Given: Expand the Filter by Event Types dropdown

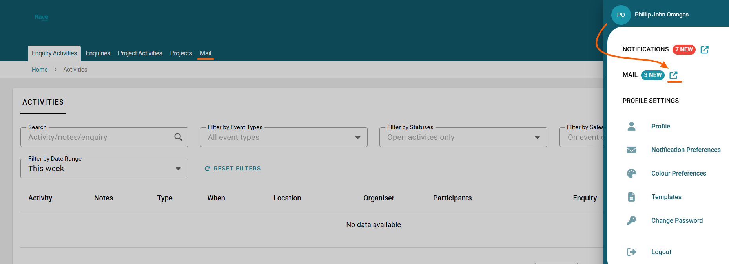Looking at the screenshot, I should pyautogui.click(x=357, y=137).
